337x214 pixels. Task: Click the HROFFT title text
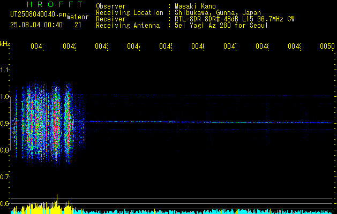coord(55,4)
